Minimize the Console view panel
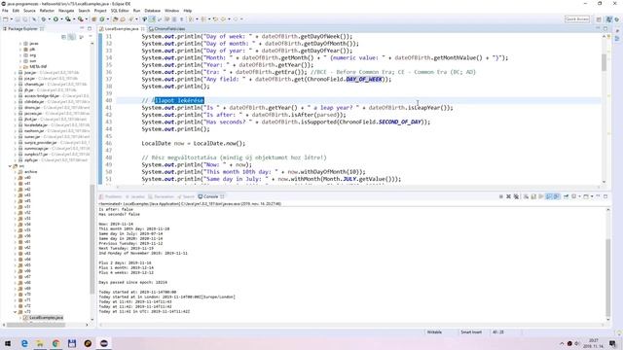Image resolution: width=623 pixels, height=350 pixels. pos(598,196)
